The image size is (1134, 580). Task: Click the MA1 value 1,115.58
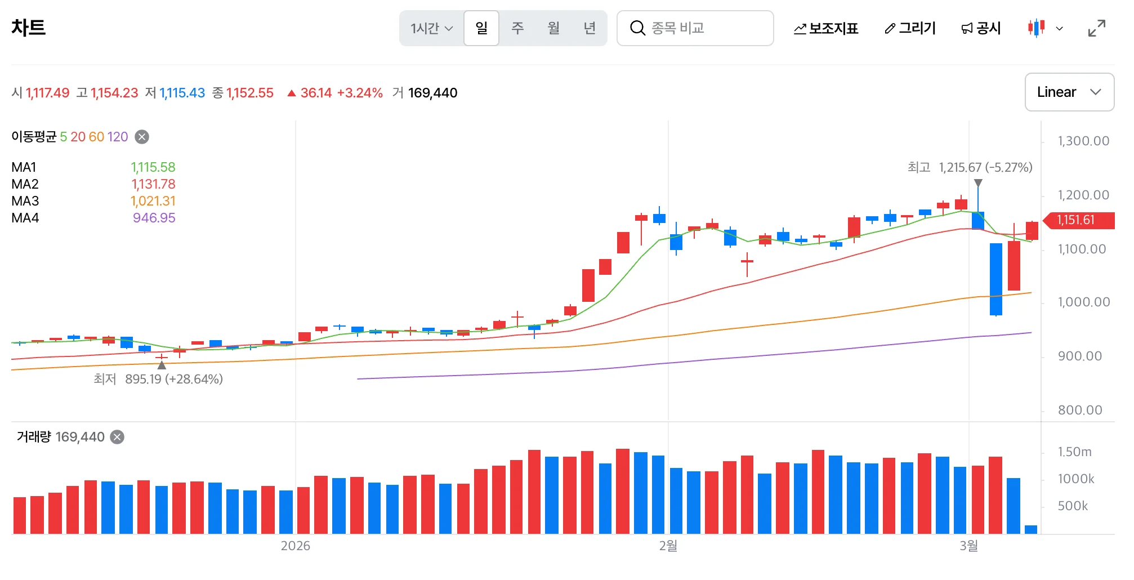(x=153, y=167)
